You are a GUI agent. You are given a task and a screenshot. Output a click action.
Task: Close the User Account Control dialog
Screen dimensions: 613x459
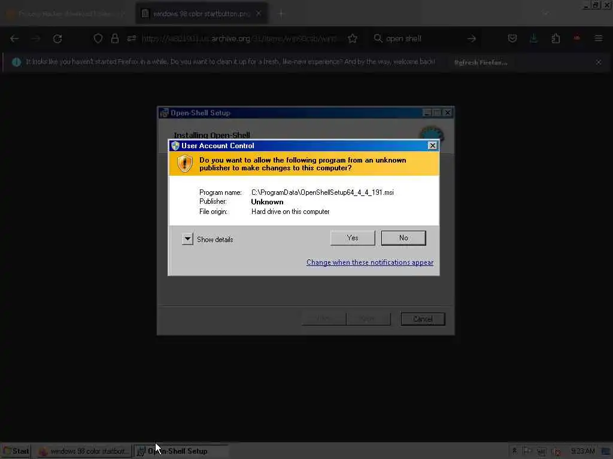[x=432, y=146]
